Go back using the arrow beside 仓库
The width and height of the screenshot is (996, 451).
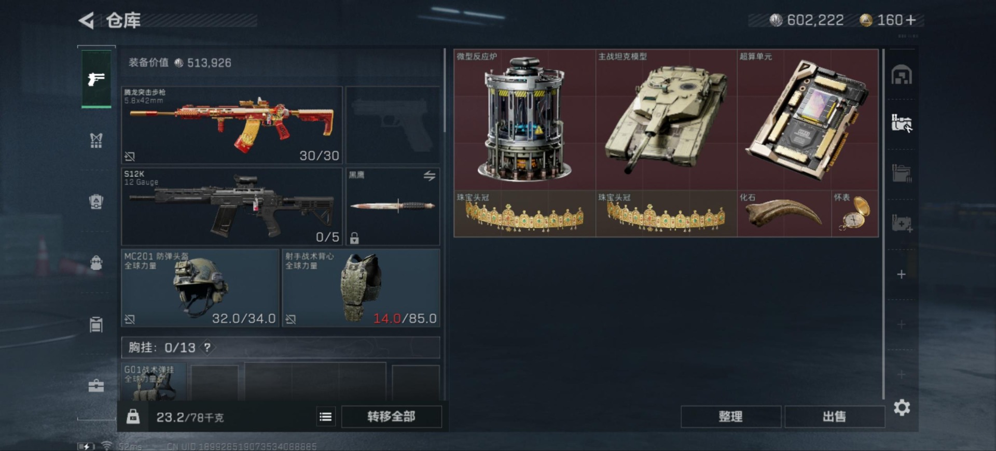[86, 21]
